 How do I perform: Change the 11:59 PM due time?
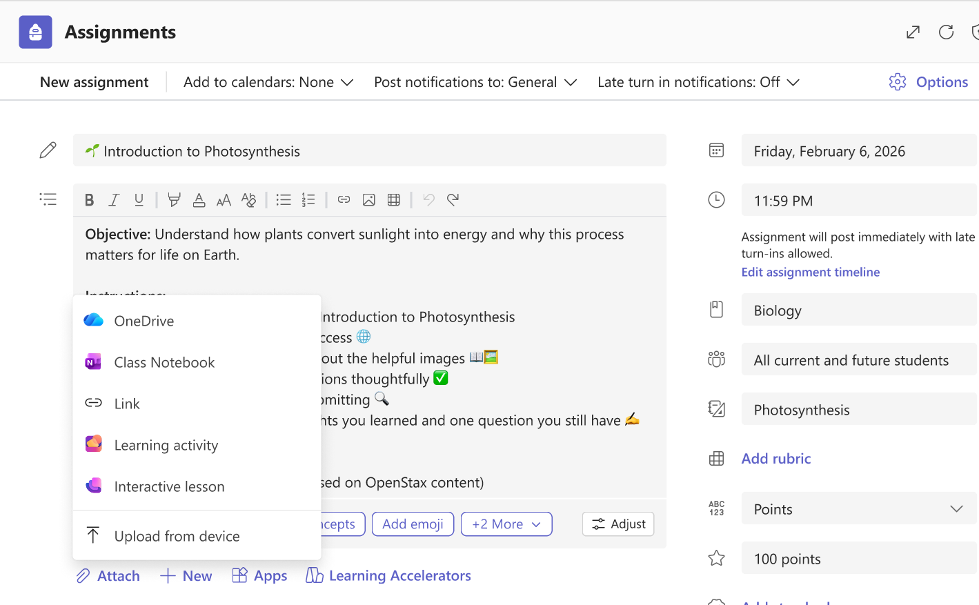pyautogui.click(x=859, y=200)
